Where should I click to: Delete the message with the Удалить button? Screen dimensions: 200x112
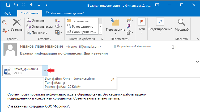pyautogui.click(x=17, y=25)
